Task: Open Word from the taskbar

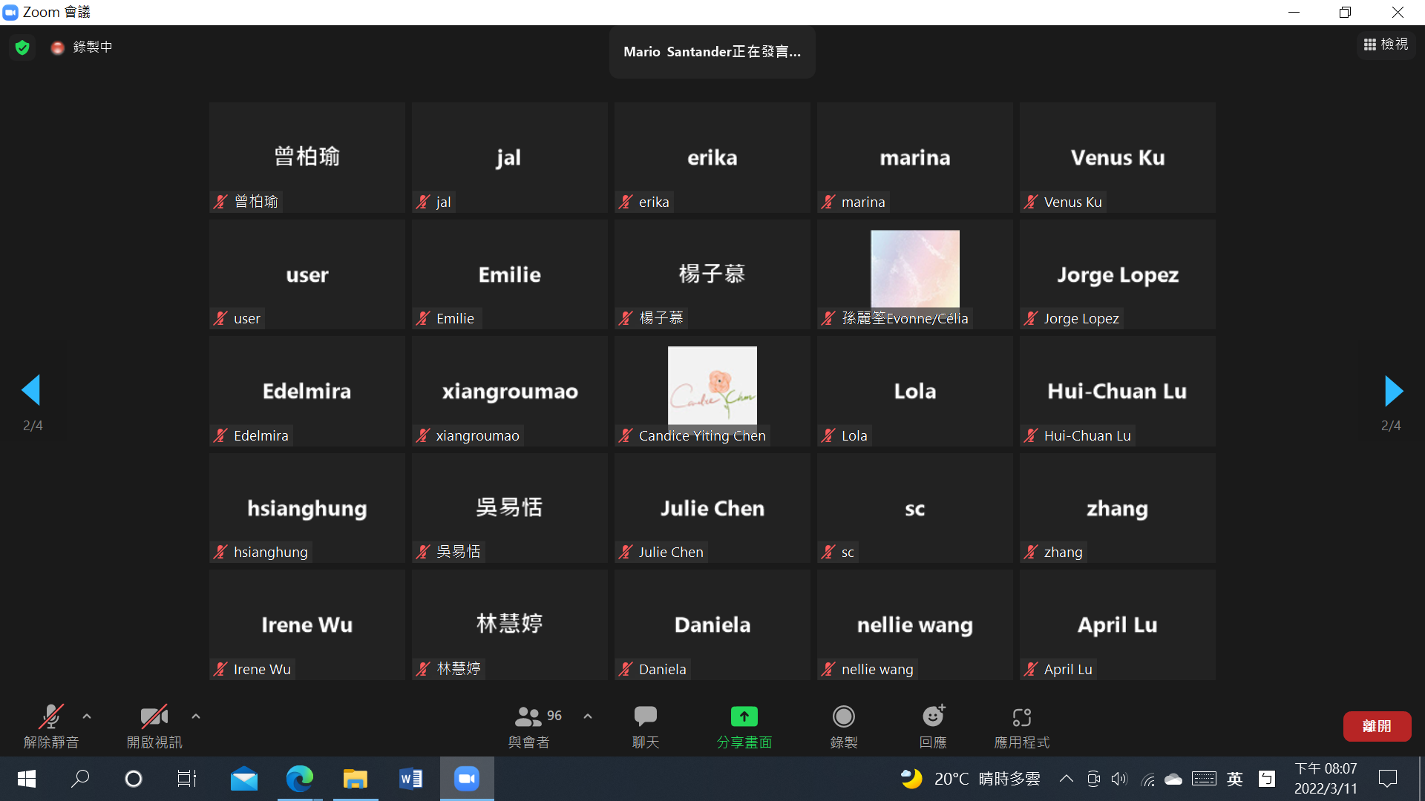Action: click(410, 779)
